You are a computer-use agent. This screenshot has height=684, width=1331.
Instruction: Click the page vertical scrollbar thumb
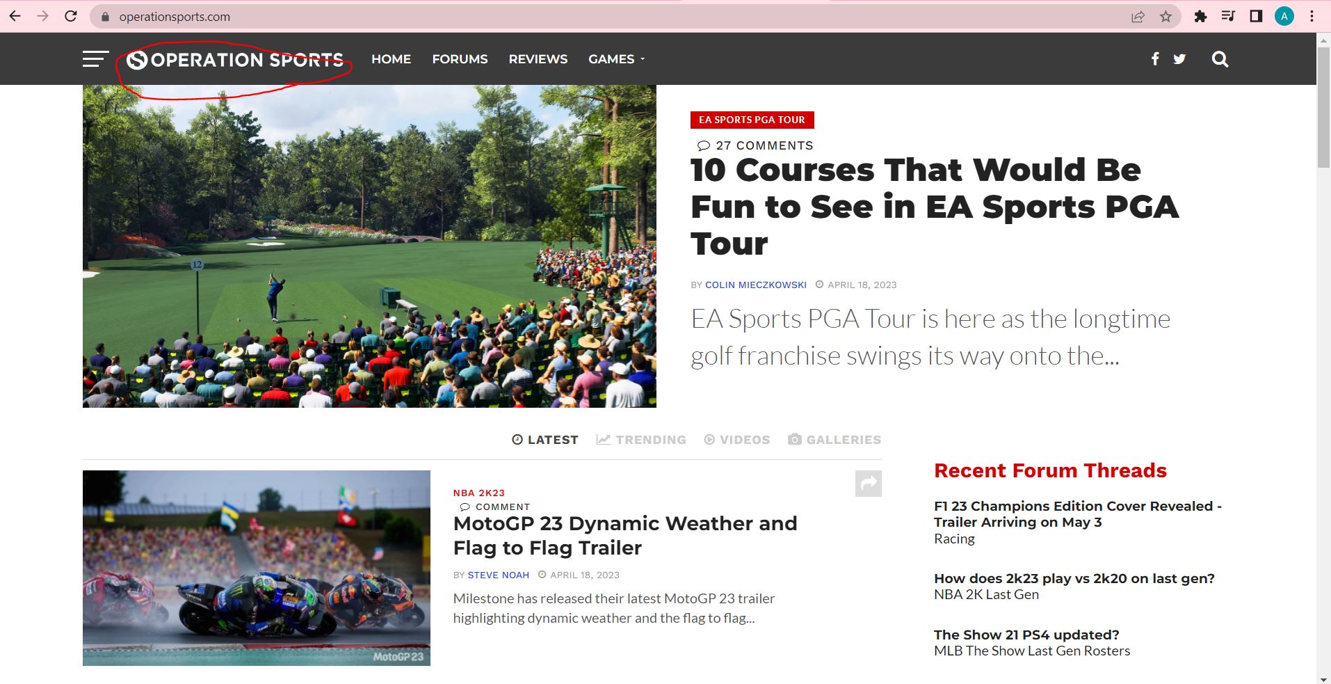coord(1323,108)
